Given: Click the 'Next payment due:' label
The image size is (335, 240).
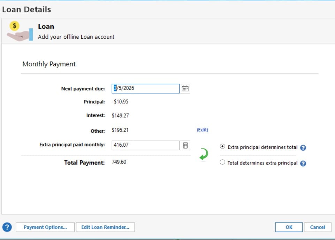Looking at the screenshot, I should coord(83,89).
